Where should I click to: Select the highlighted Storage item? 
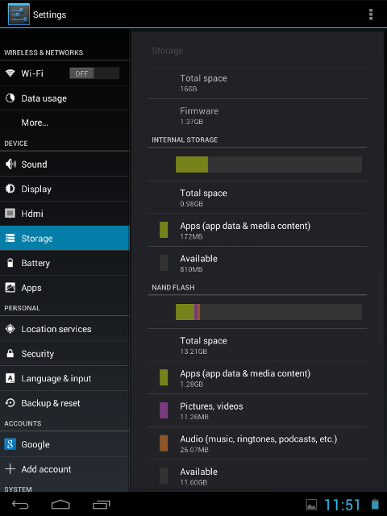pos(64,239)
